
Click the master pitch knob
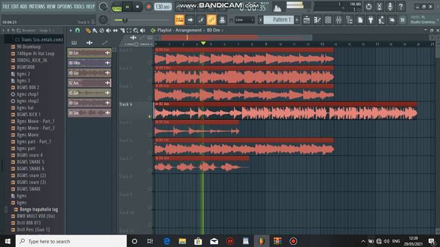tap(103, 20)
